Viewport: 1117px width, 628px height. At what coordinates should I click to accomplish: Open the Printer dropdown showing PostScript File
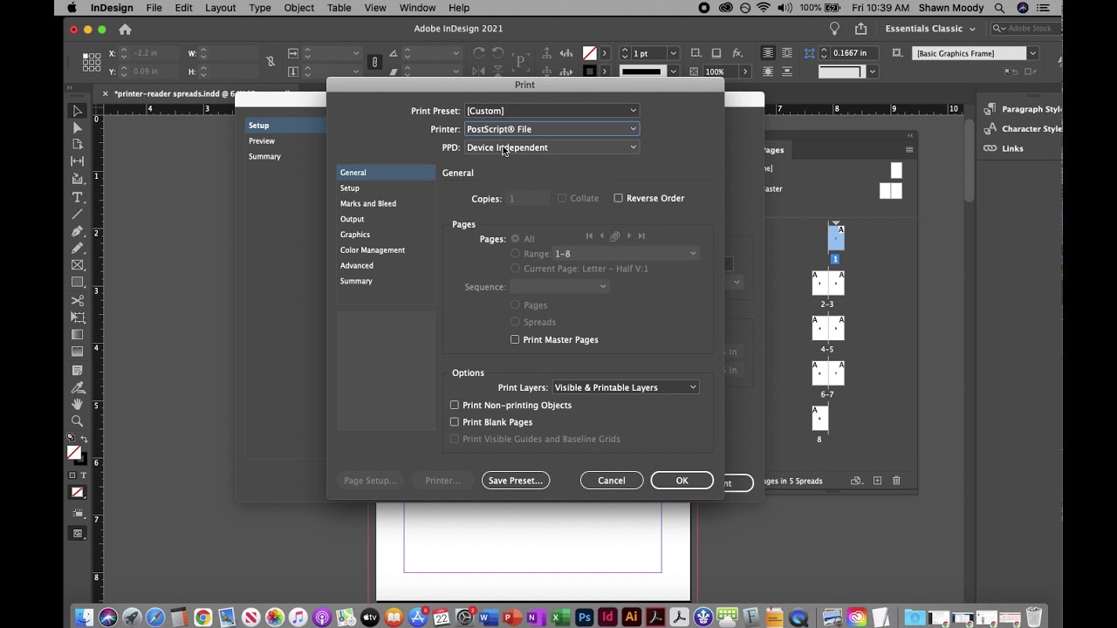[x=552, y=129]
